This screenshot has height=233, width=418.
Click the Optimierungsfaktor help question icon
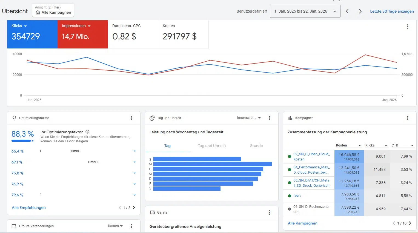tap(87, 132)
